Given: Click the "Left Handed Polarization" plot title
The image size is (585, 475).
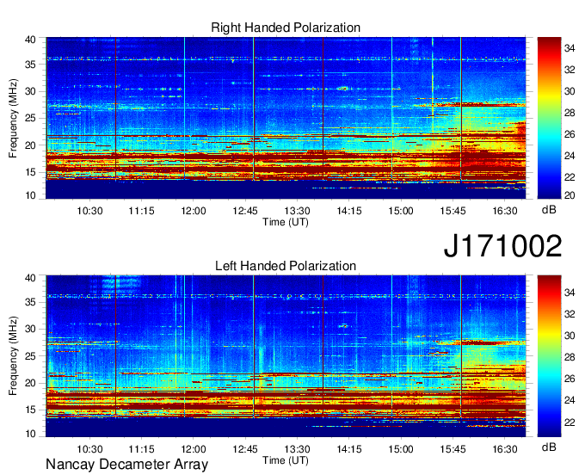Looking at the screenshot, I should [286, 266].
